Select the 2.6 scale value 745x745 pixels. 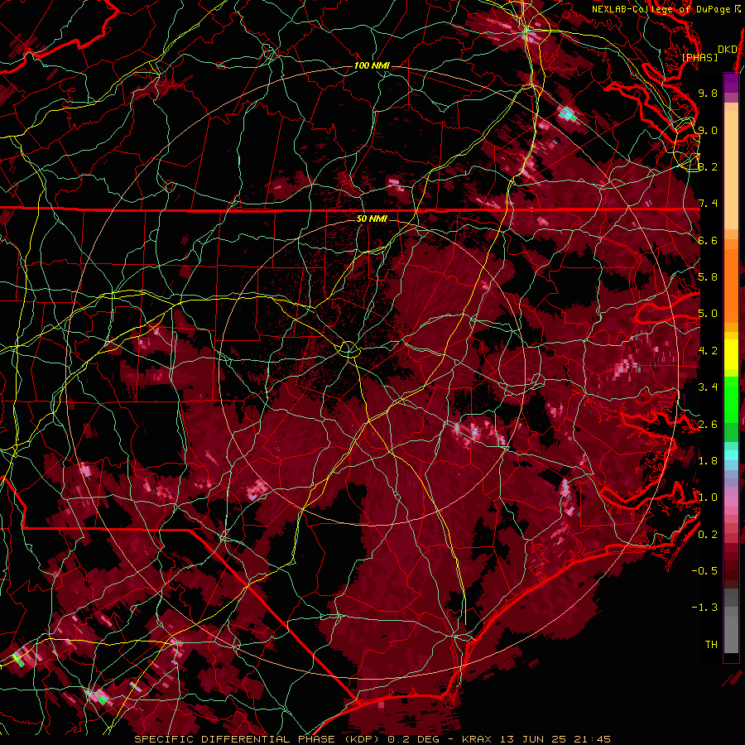pyautogui.click(x=708, y=424)
